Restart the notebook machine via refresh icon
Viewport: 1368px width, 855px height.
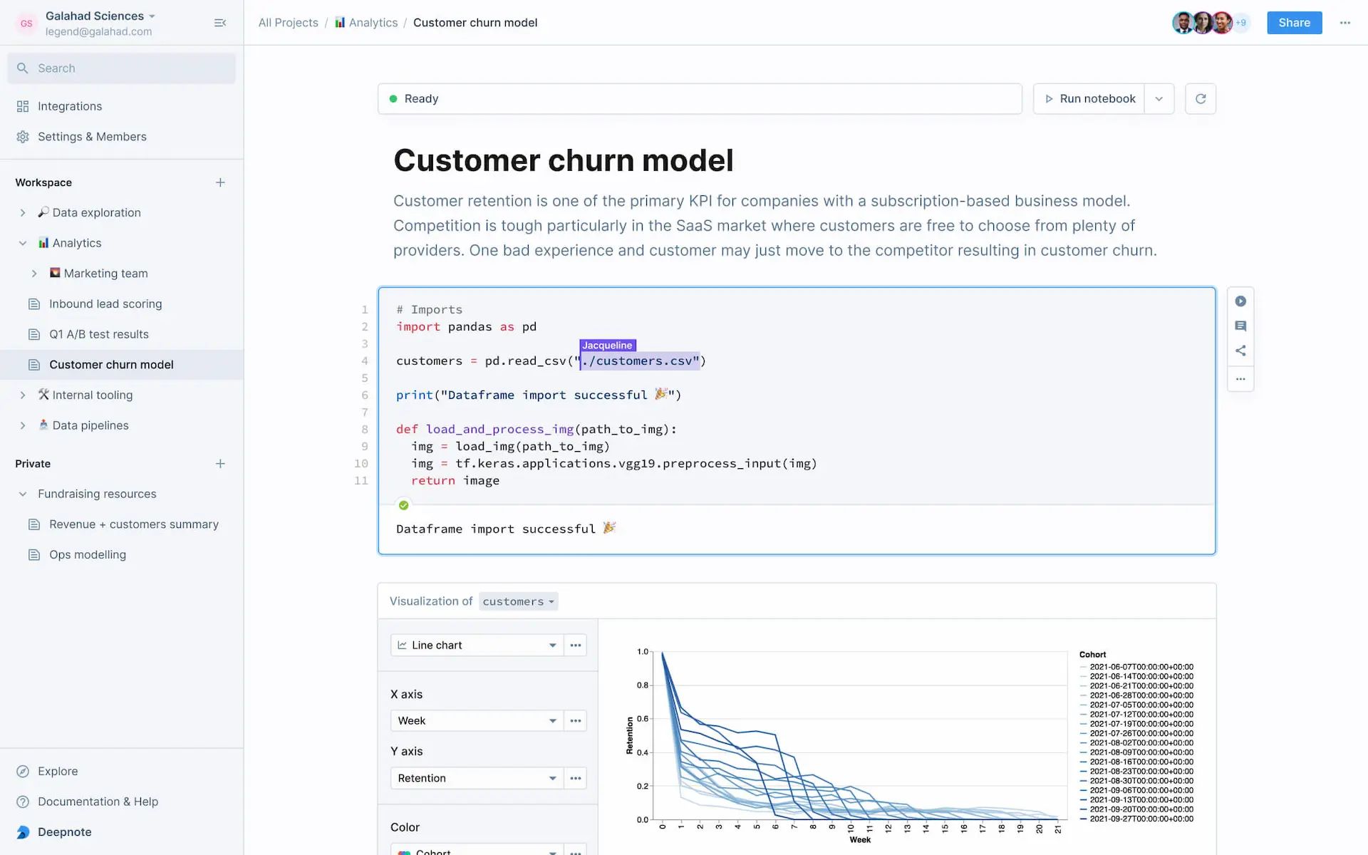(x=1201, y=98)
